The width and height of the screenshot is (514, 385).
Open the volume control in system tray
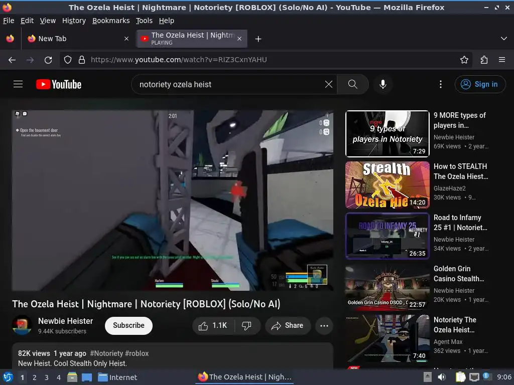point(442,377)
